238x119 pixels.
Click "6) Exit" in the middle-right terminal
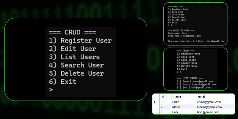click(x=182, y=69)
